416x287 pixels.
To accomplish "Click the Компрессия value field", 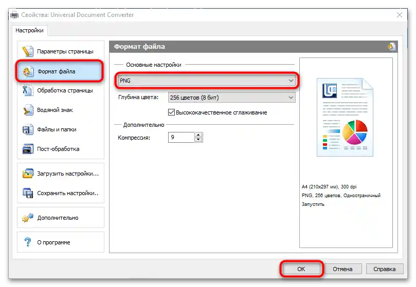I will (181, 137).
